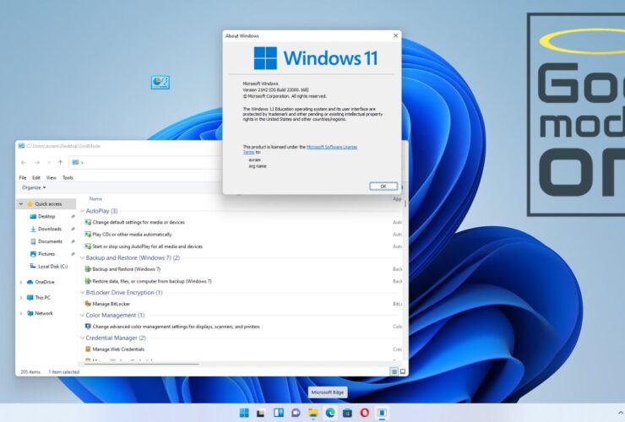
Task: Open Documents in the navigation pane
Action: (50, 241)
